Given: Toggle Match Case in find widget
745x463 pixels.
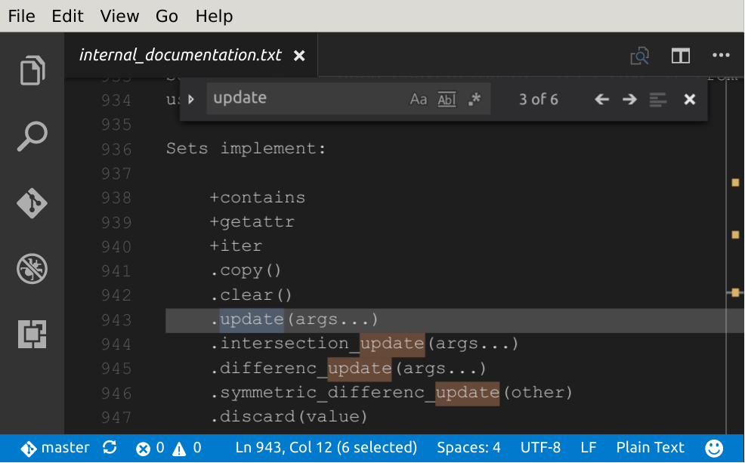Looking at the screenshot, I should tap(418, 99).
